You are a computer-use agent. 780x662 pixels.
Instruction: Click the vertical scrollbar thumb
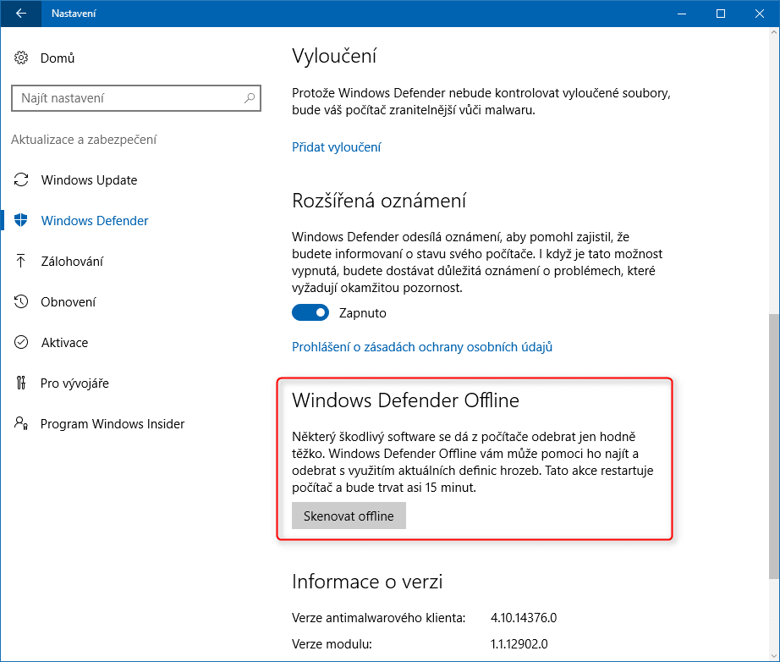tap(774, 446)
